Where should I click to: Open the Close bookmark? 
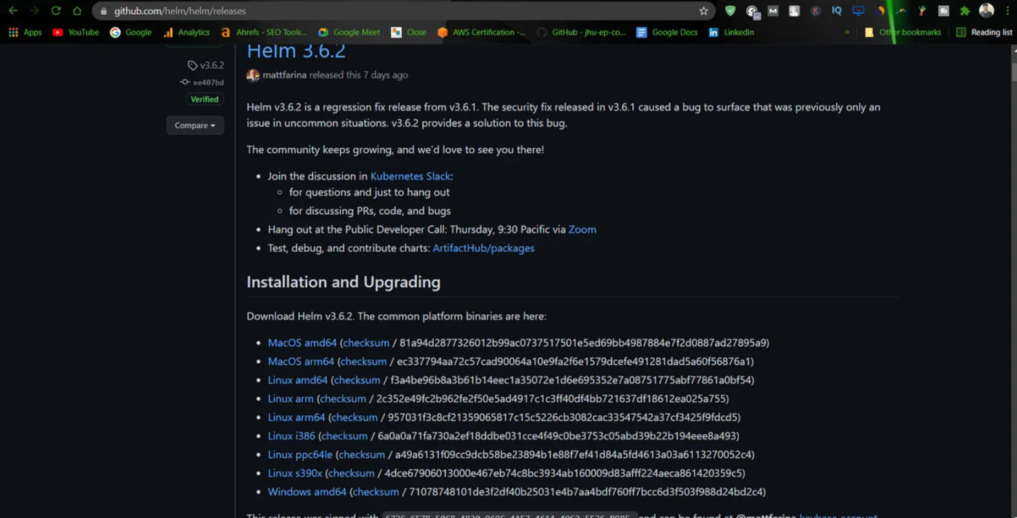pyautogui.click(x=409, y=32)
